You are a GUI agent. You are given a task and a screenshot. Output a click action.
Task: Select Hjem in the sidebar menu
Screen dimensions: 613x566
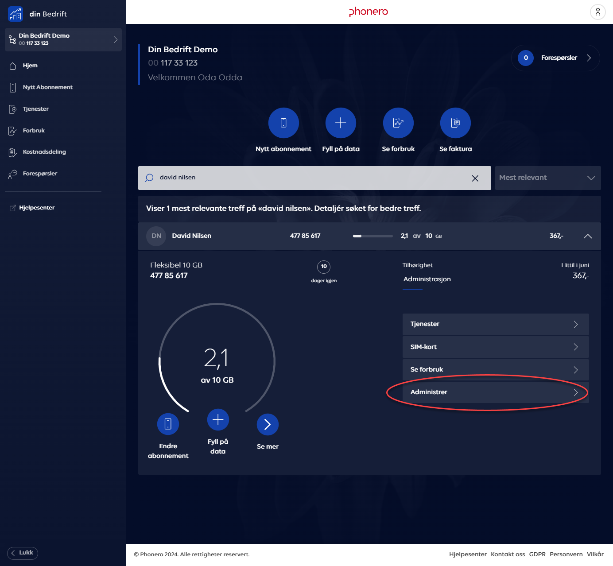(x=30, y=66)
